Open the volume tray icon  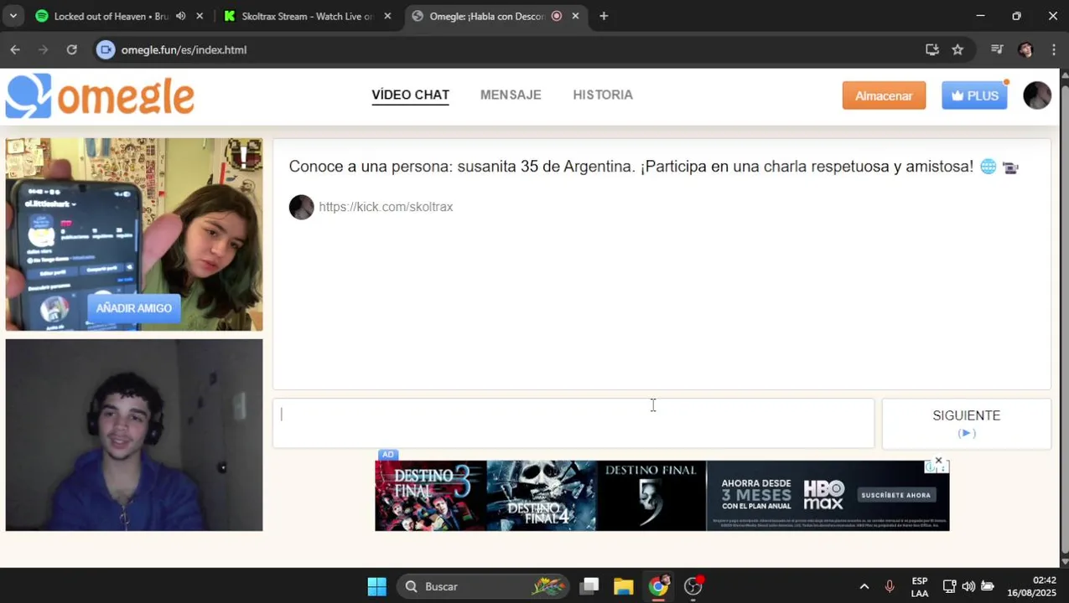[x=968, y=586]
